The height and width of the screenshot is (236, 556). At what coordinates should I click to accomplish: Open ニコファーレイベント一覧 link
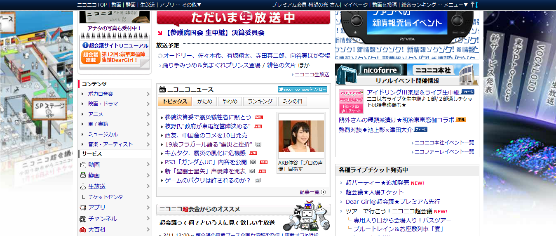(x=444, y=152)
